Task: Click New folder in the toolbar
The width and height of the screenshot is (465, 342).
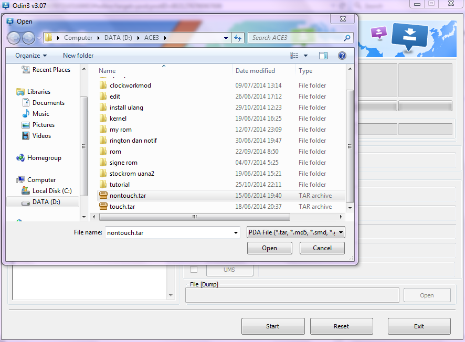Action: tap(78, 56)
